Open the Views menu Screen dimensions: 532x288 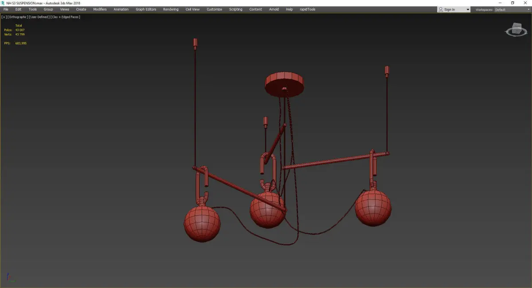(65, 9)
